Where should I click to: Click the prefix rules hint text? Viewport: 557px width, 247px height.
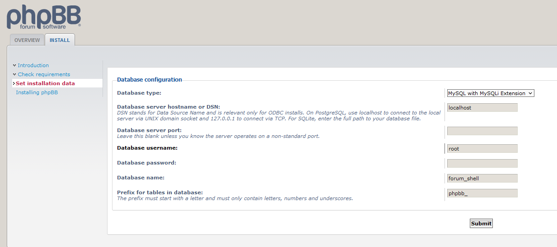(235, 198)
